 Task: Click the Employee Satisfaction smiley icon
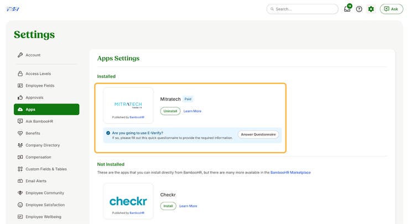coord(20,205)
